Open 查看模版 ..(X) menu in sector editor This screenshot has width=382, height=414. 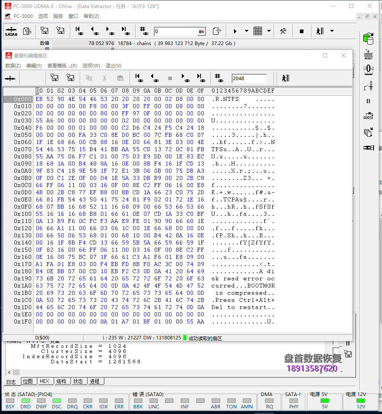pos(62,66)
